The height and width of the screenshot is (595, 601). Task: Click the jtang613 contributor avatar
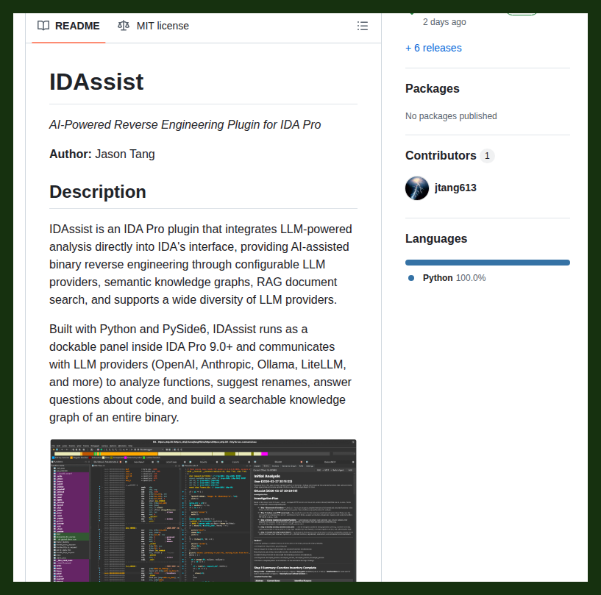tap(417, 188)
